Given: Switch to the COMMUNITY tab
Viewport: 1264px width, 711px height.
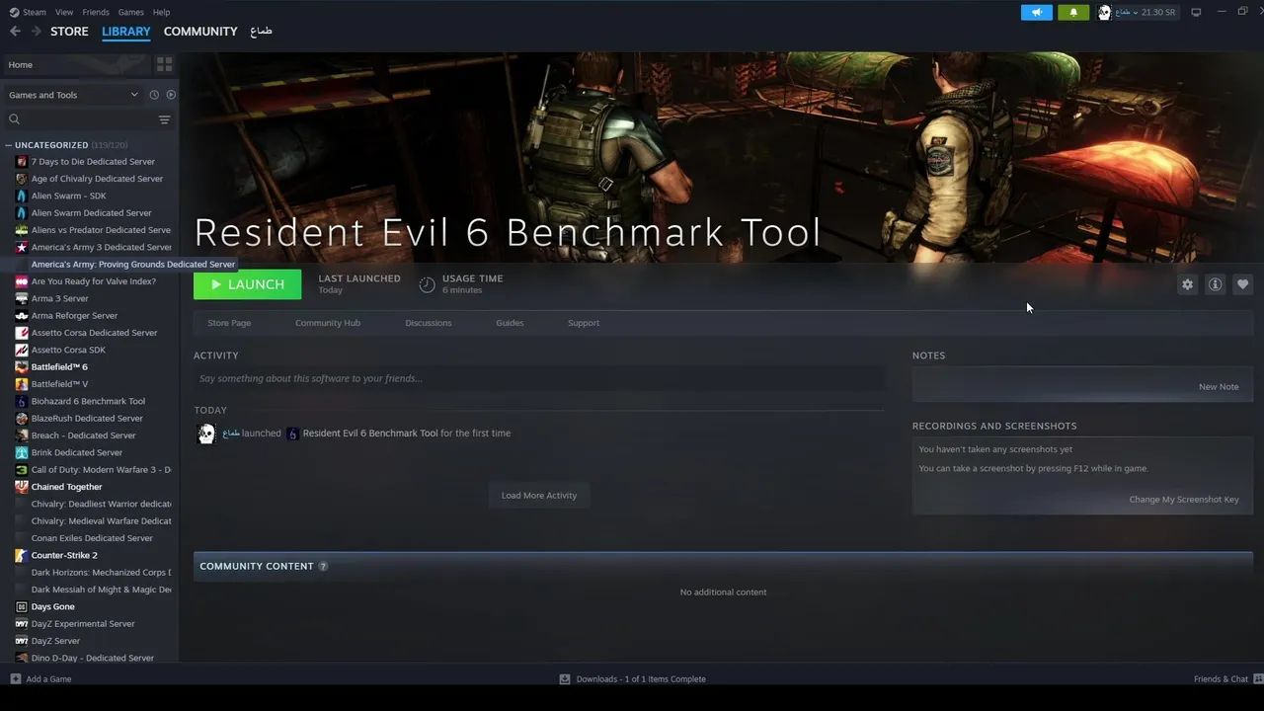Looking at the screenshot, I should [x=200, y=32].
